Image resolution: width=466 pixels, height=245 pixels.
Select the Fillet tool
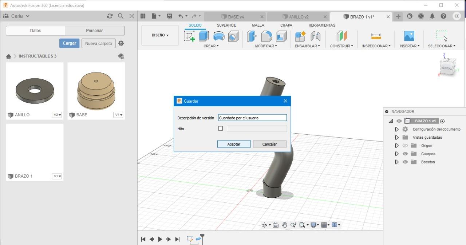coord(266,36)
